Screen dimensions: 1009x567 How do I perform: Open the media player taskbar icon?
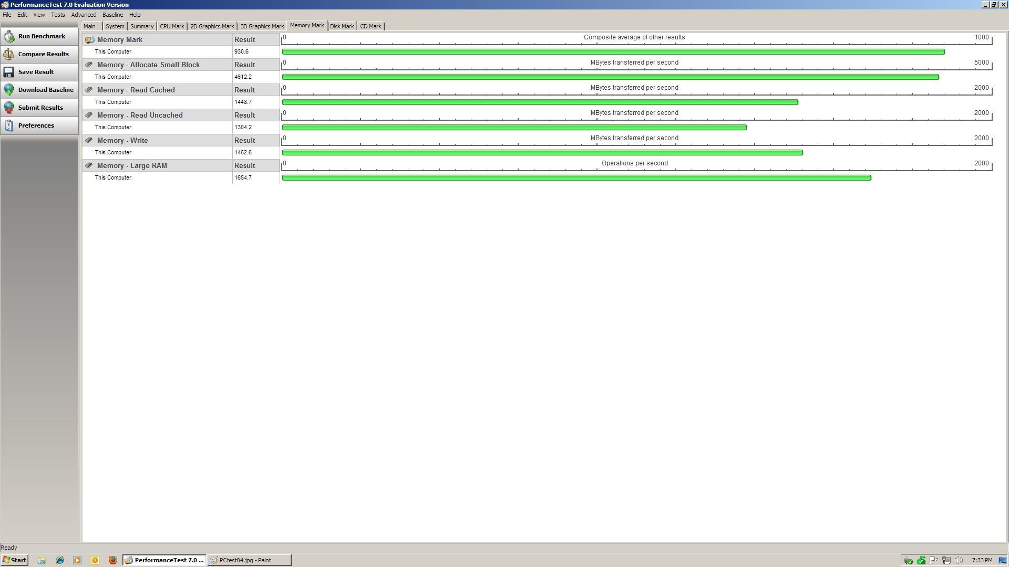[x=77, y=560]
